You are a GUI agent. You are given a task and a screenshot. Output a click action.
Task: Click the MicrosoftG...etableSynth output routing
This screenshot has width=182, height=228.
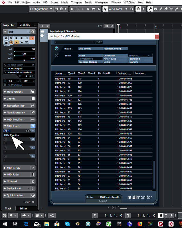coord(19,72)
